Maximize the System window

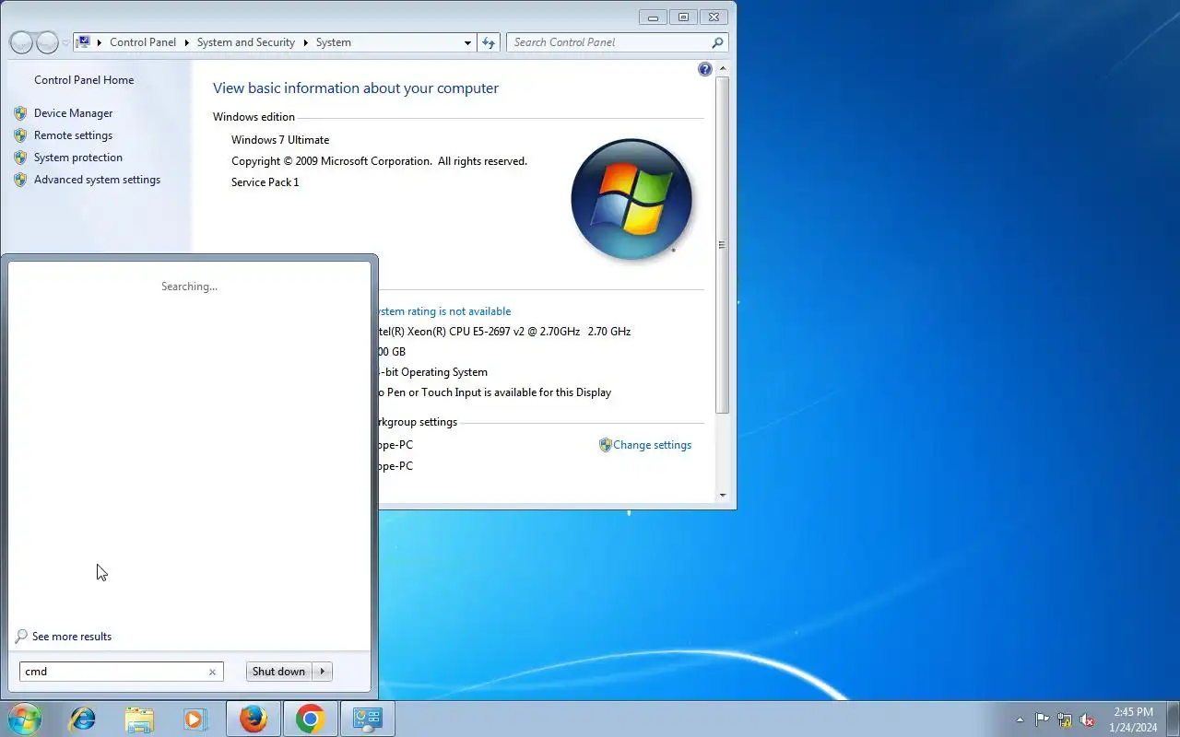point(683,17)
